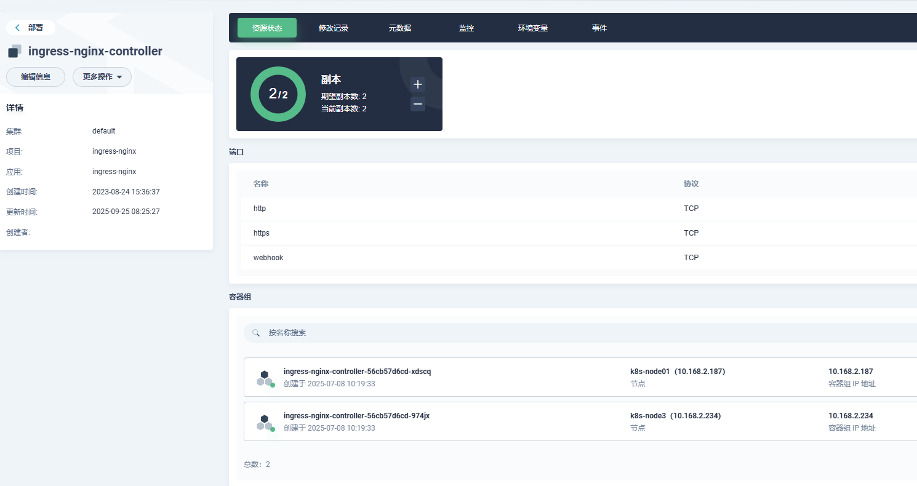
Task: Click the 按名称搜索 search field
Action: coord(554,333)
